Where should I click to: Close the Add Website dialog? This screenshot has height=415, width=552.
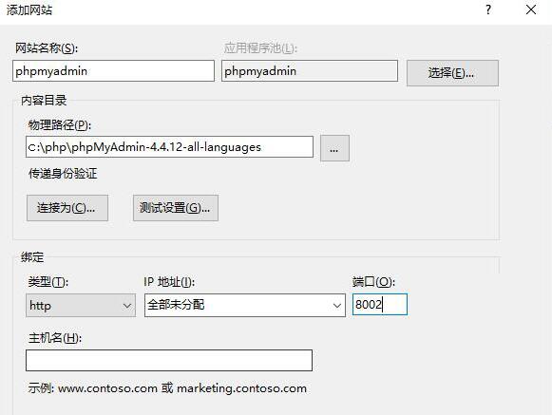click(x=531, y=9)
